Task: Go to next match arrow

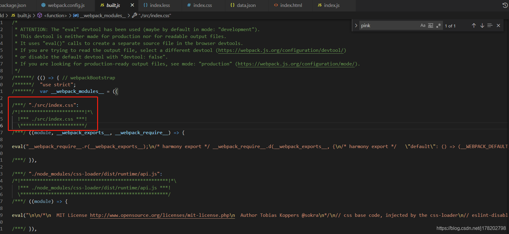Action: (482, 26)
